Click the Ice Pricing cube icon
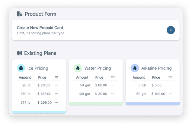192x126 pixels. (x=21, y=68)
